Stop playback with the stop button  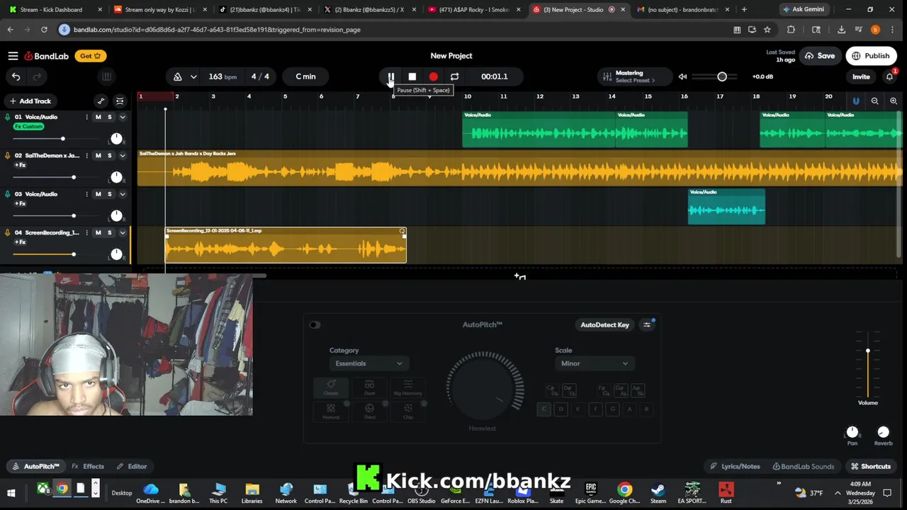(x=412, y=76)
